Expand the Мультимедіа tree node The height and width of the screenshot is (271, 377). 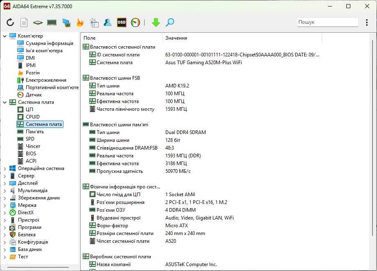coord(5,190)
